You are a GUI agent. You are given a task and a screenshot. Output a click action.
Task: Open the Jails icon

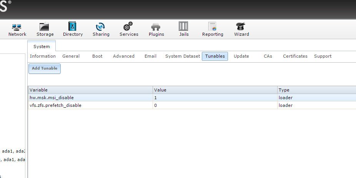(183, 26)
